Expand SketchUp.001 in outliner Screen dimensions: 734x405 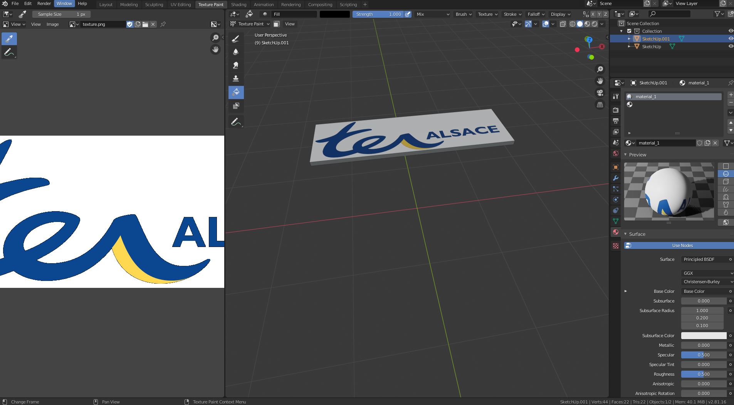(x=629, y=39)
